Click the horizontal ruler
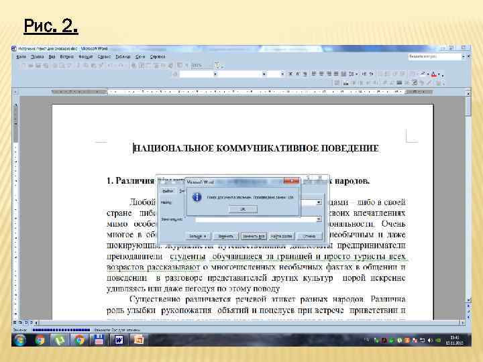 pos(241,92)
